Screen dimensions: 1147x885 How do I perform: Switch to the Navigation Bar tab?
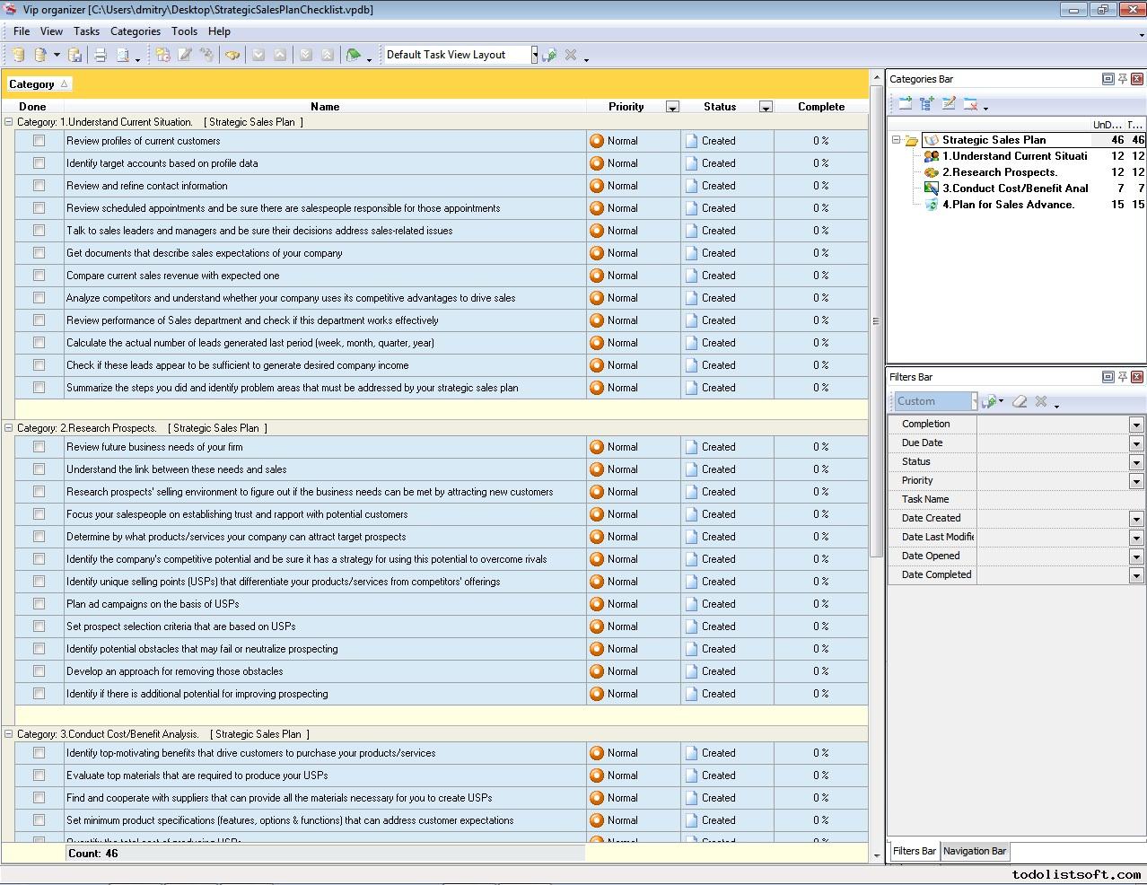975,851
